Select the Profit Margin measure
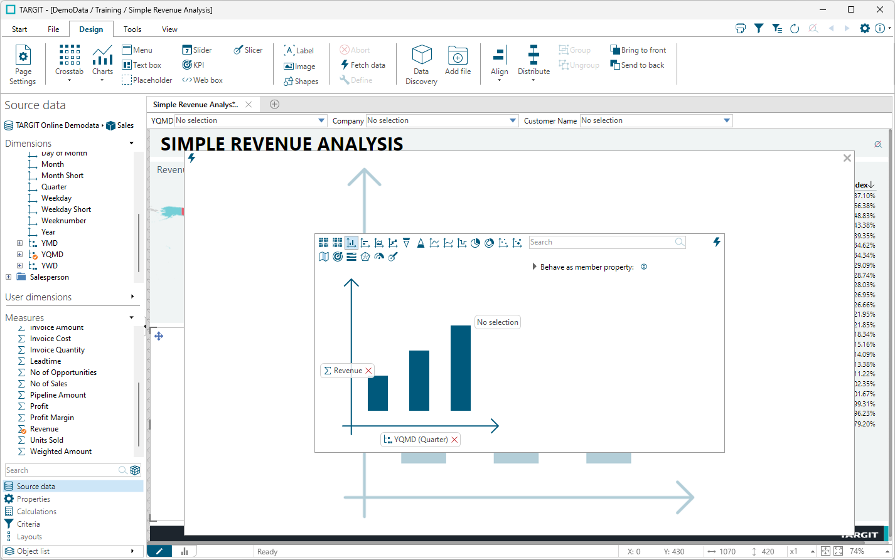This screenshot has height=560, width=895. (x=52, y=418)
